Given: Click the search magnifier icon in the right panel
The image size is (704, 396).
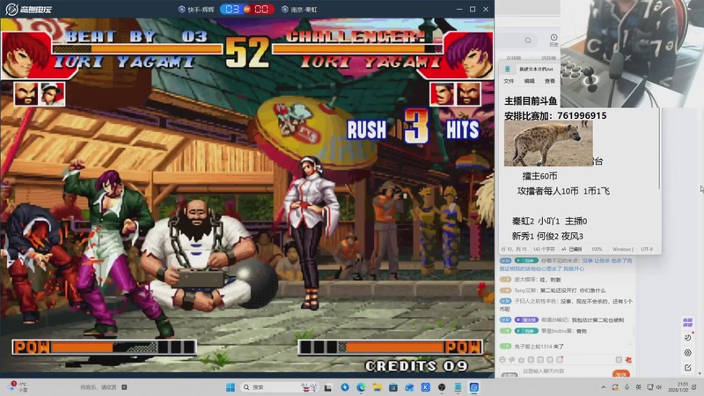Looking at the screenshot, I should tap(528, 40).
